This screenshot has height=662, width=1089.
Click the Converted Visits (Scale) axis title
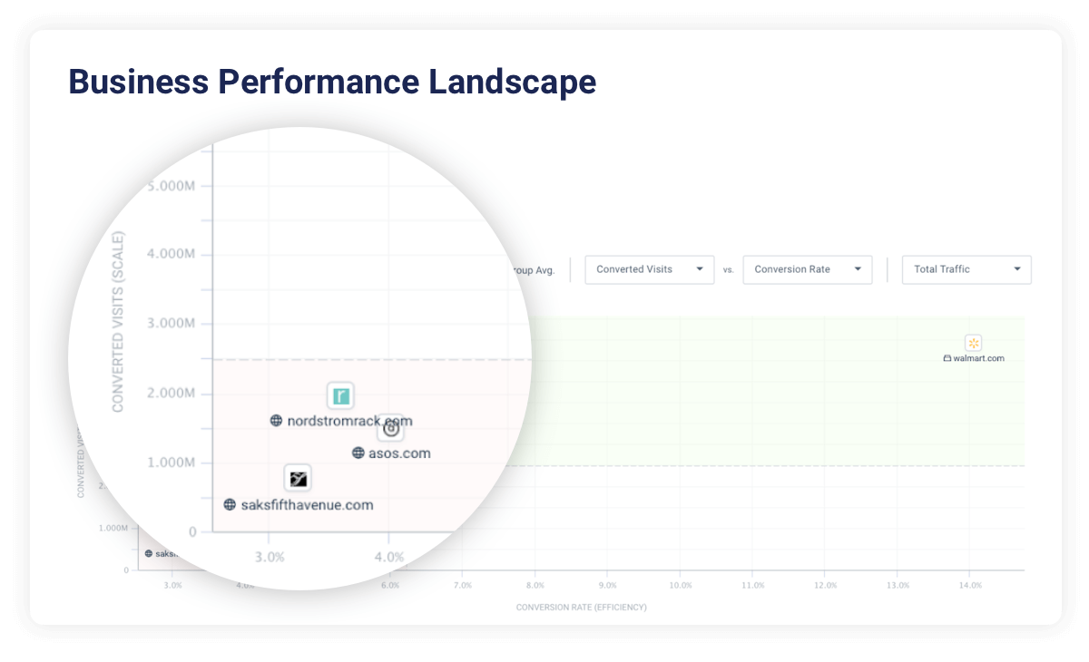[118, 322]
